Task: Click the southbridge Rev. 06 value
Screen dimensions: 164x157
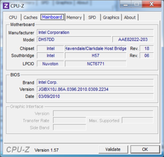Action: (147, 55)
